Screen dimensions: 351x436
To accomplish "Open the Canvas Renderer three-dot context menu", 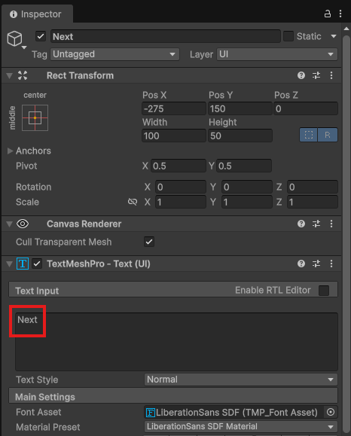I will pyautogui.click(x=331, y=224).
